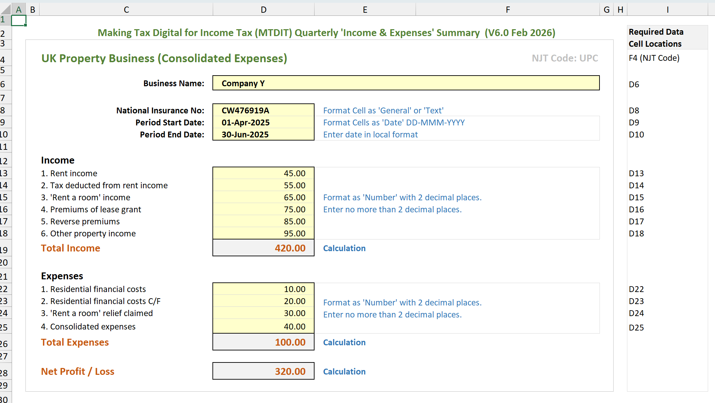Select the Other property income cell 95.00

(x=263, y=233)
